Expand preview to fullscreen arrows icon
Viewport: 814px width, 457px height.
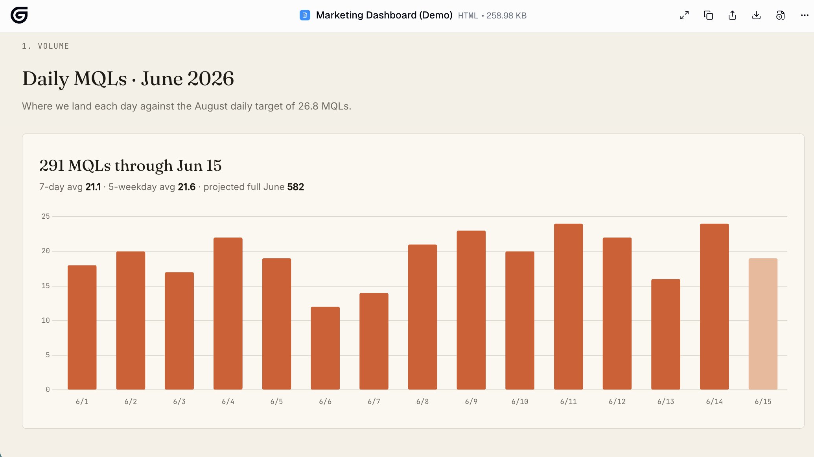pyautogui.click(x=684, y=15)
